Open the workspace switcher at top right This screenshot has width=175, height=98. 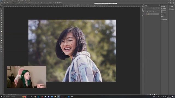tap(171, 3)
